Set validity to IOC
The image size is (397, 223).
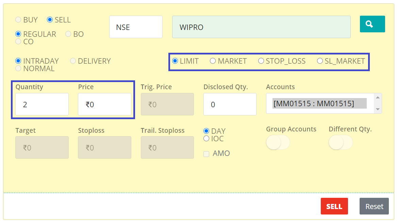pyautogui.click(x=206, y=138)
